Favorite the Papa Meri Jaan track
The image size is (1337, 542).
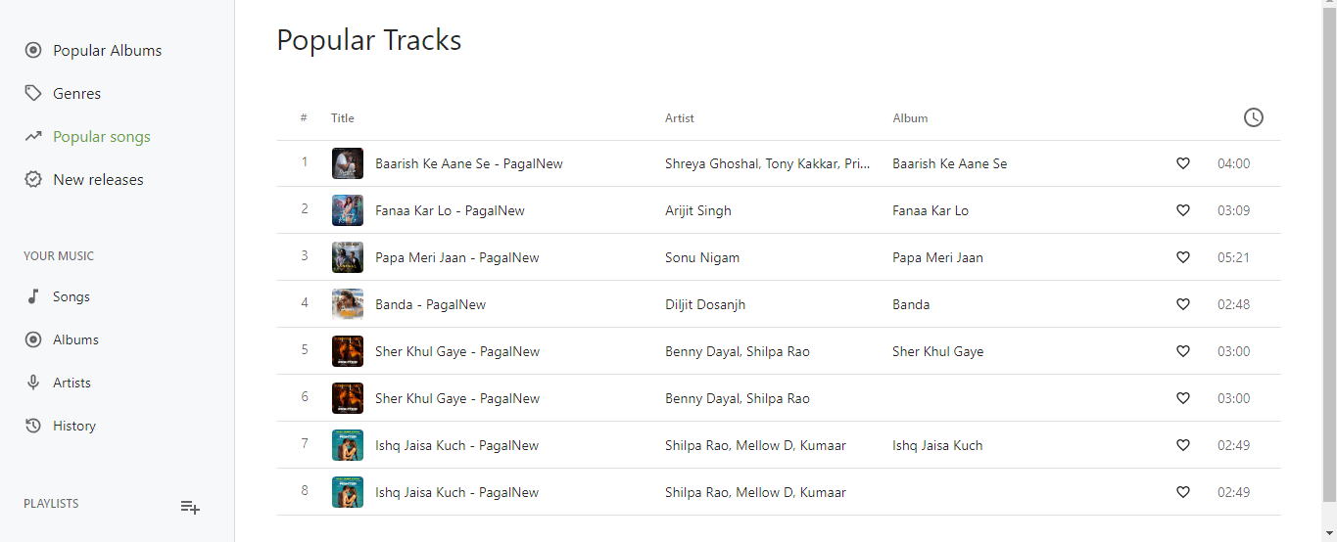(1182, 257)
